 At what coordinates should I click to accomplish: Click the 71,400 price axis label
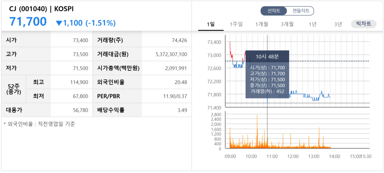point(214,107)
